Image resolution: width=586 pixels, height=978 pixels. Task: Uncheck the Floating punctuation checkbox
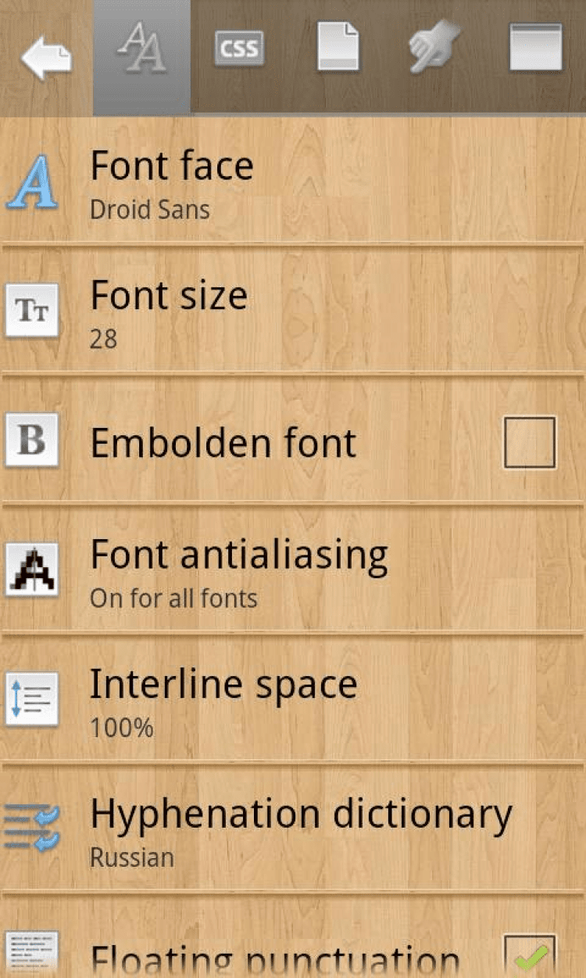tap(530, 956)
